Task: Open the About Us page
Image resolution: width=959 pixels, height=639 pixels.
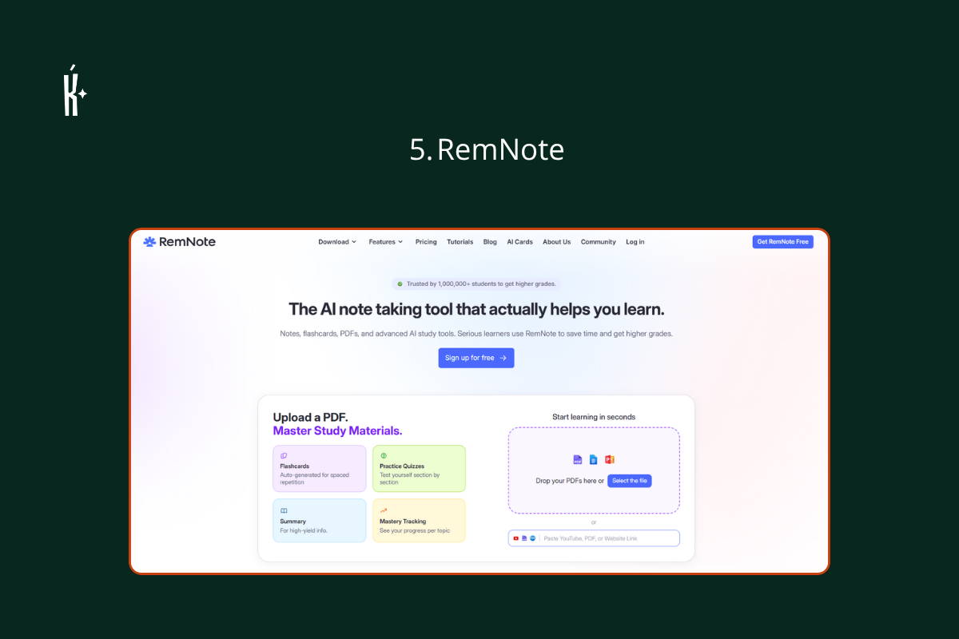Action: 557,242
